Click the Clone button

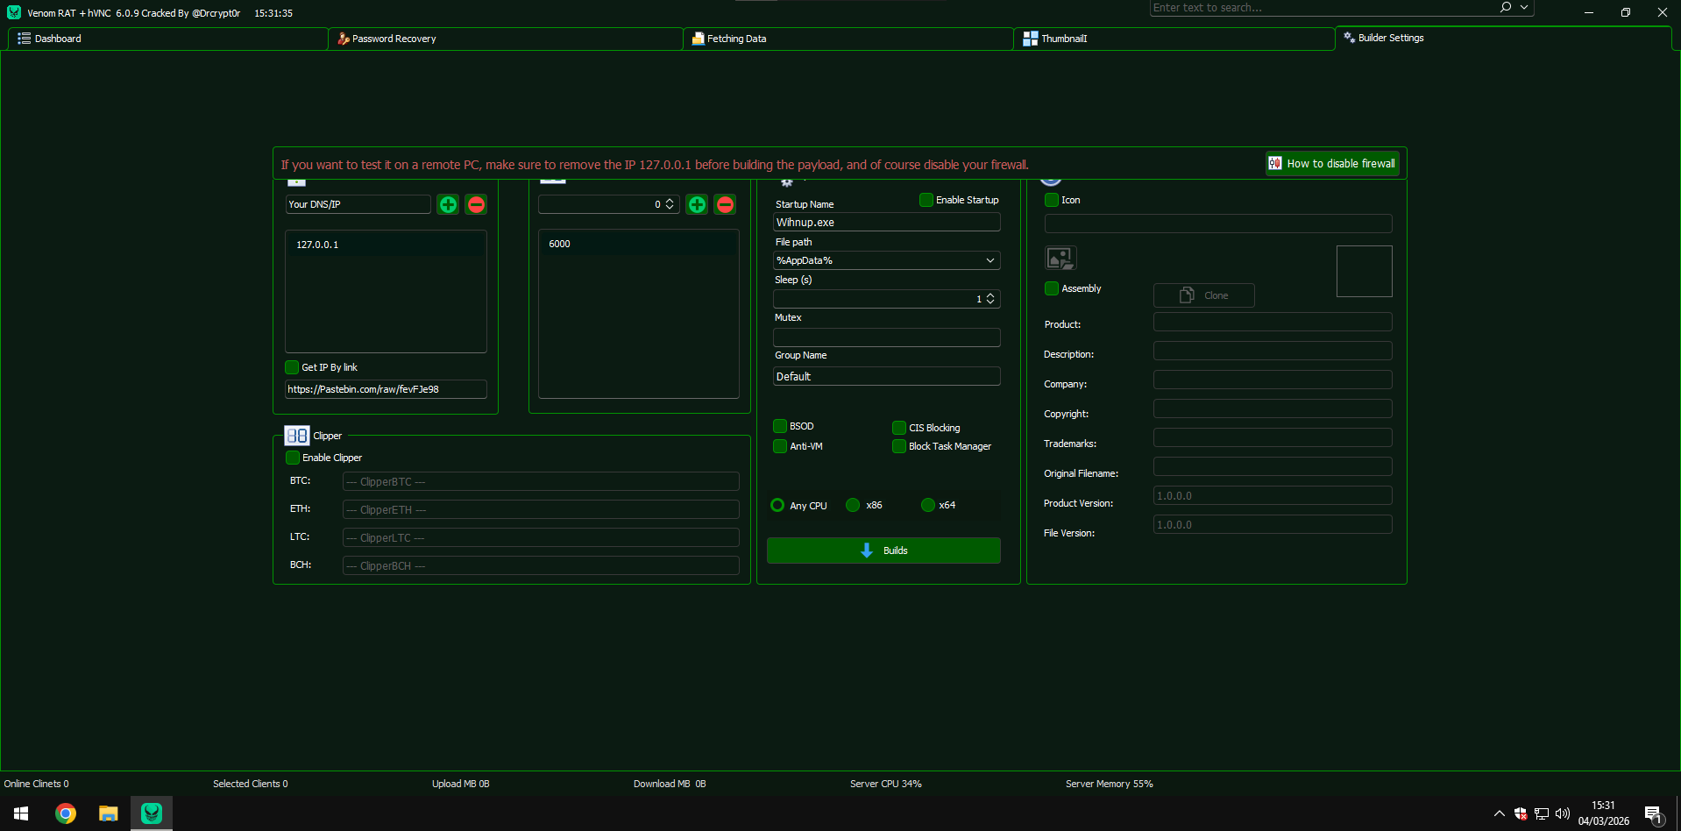tap(1203, 295)
